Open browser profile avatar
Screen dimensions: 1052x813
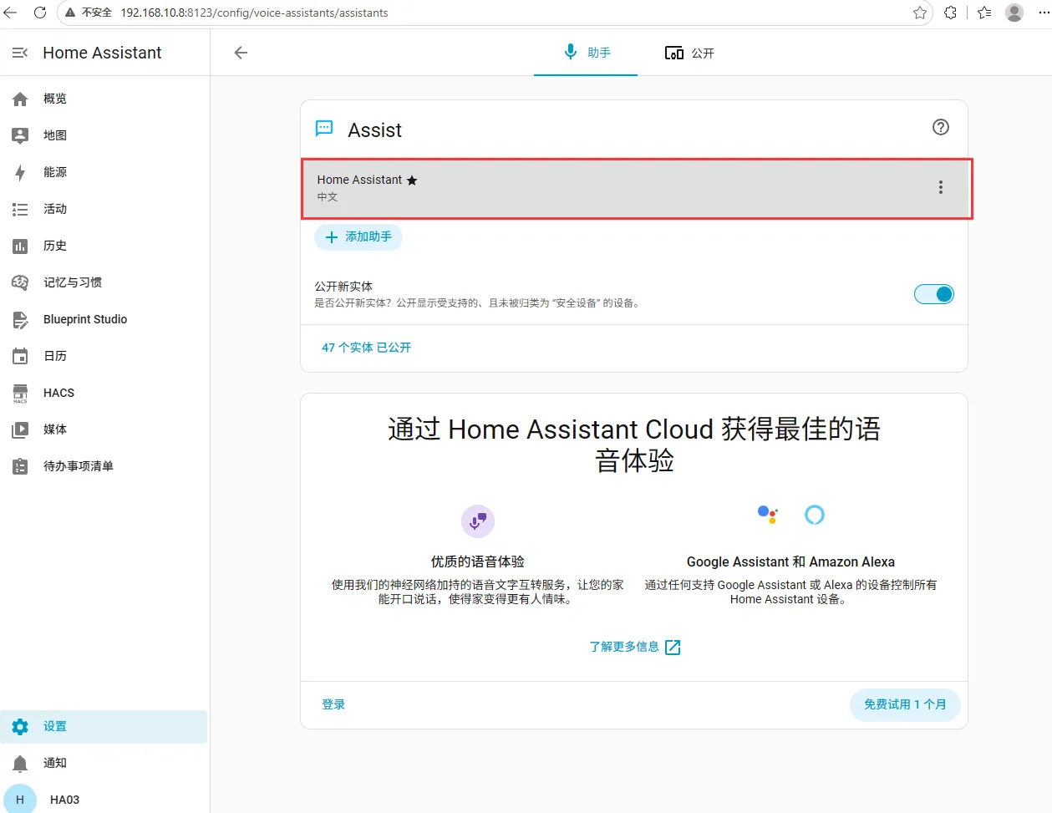tap(1014, 13)
